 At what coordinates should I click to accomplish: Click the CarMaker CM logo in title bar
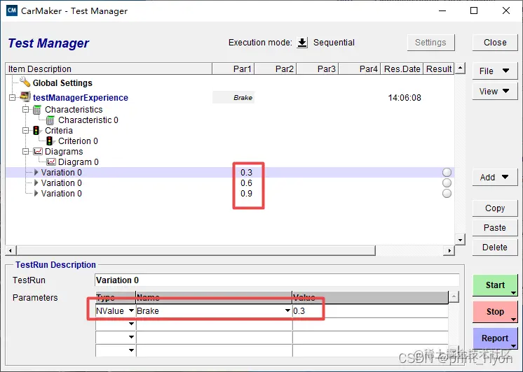click(11, 10)
